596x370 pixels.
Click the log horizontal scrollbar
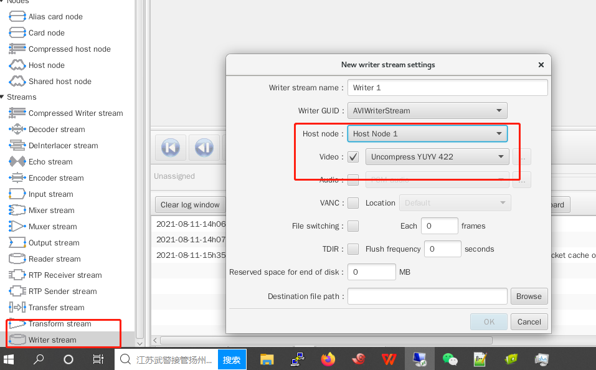click(x=326, y=340)
